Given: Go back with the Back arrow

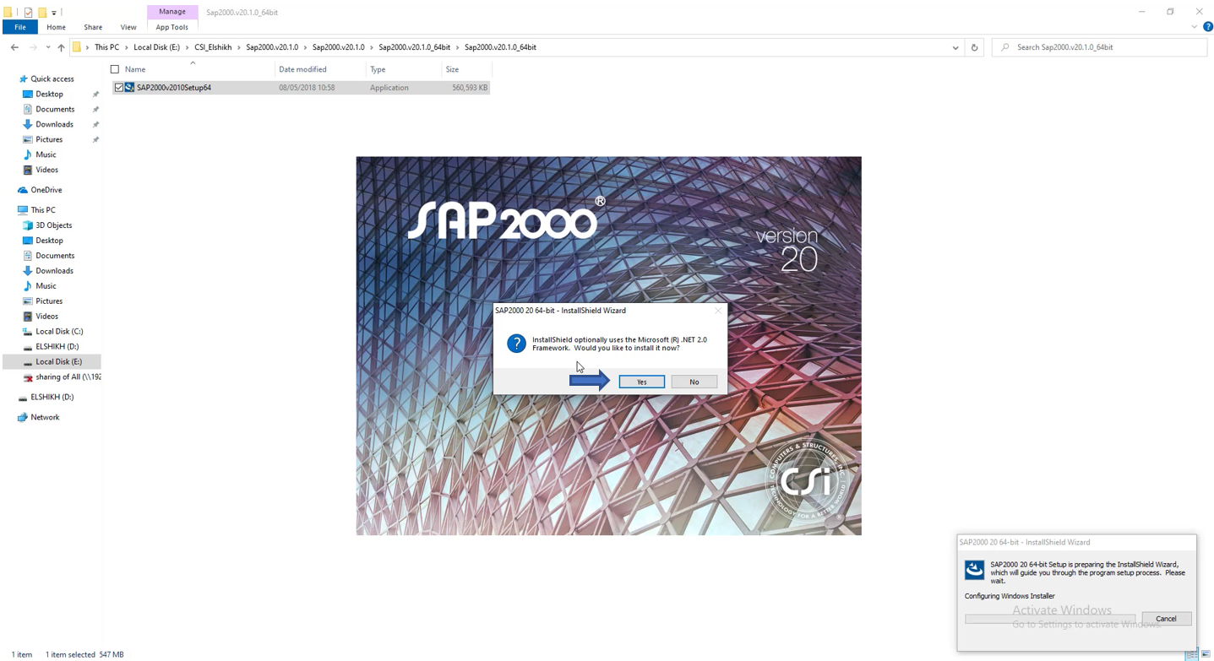Looking at the screenshot, I should pos(14,47).
